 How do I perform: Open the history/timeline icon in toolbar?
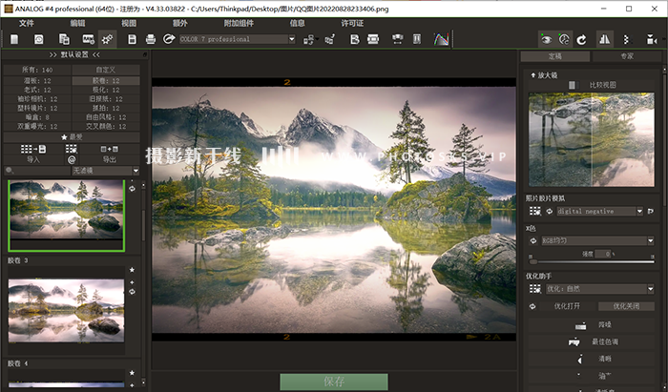[x=39, y=40]
